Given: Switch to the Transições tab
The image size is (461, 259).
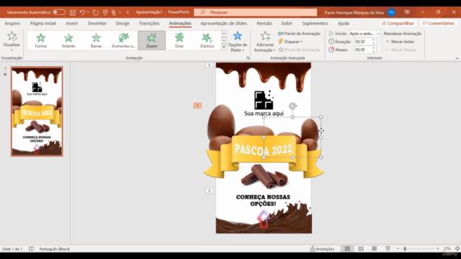Looking at the screenshot, I should 149,23.
